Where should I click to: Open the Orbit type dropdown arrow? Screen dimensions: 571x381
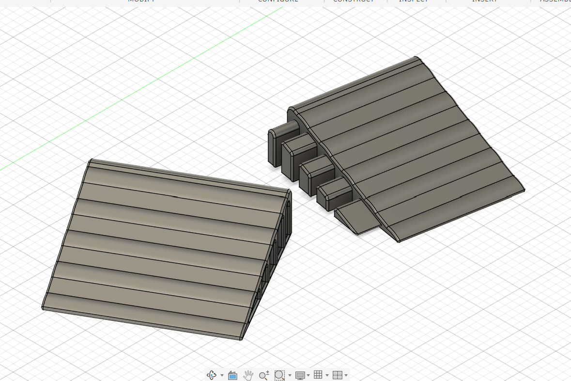point(222,375)
